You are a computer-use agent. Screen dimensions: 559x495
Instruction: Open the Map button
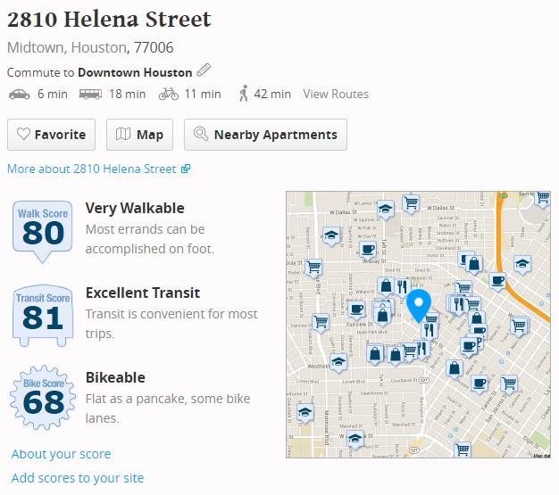pyautogui.click(x=139, y=135)
